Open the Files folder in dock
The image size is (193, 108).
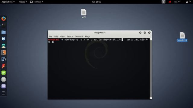tap(3, 32)
